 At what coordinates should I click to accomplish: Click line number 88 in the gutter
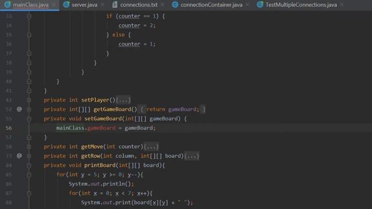(9, 203)
